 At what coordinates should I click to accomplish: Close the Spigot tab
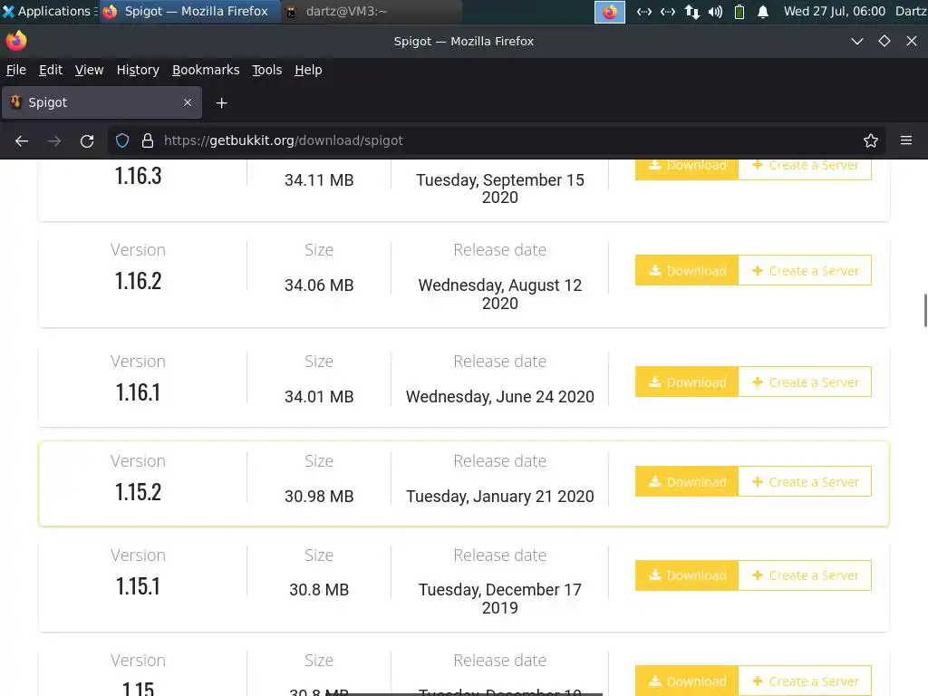click(x=188, y=102)
